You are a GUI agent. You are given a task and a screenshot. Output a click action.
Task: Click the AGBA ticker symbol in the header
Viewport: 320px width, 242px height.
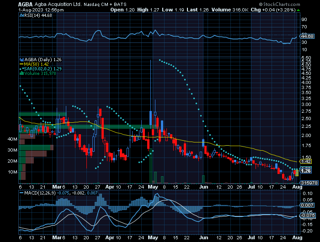coord(25,4)
